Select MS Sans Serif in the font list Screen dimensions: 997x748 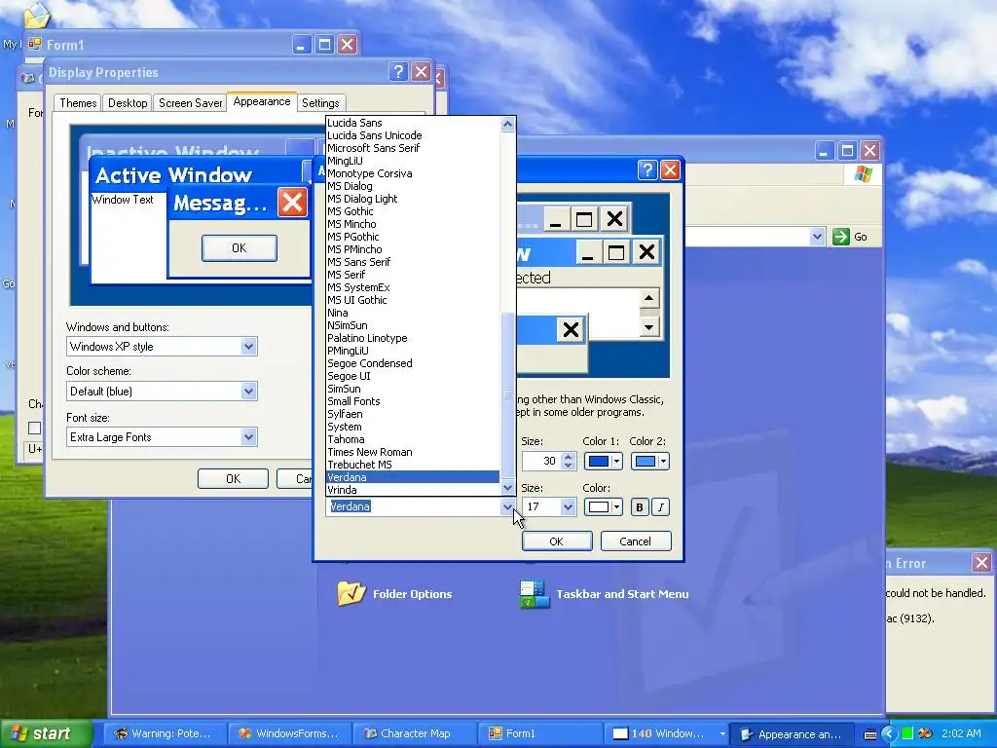click(412, 262)
